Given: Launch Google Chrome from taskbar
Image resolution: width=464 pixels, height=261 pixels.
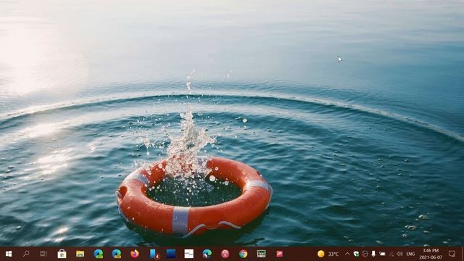Looking at the screenshot, I should (244, 254).
